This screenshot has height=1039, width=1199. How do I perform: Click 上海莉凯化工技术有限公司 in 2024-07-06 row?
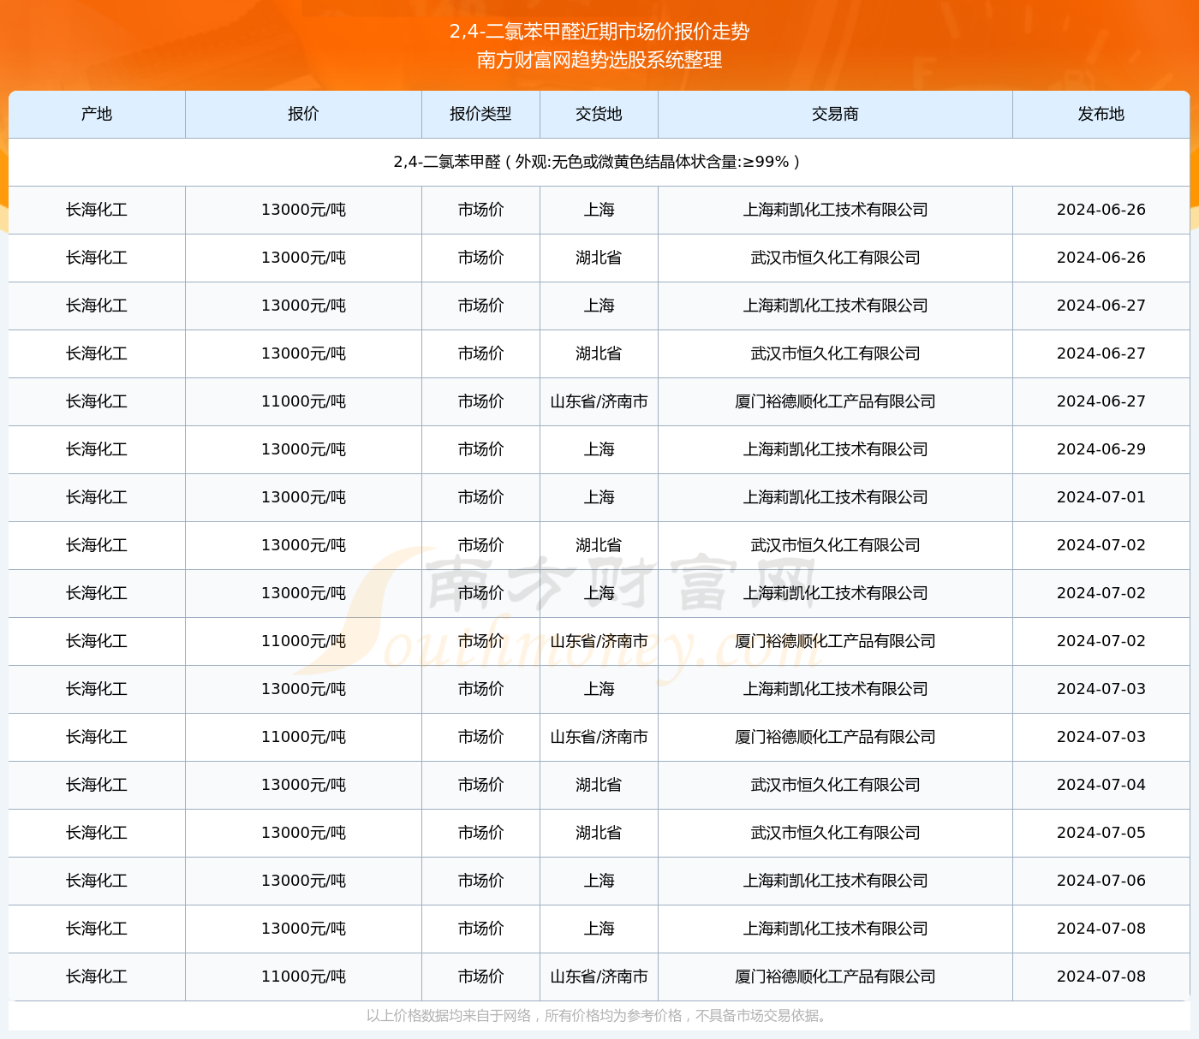(835, 881)
